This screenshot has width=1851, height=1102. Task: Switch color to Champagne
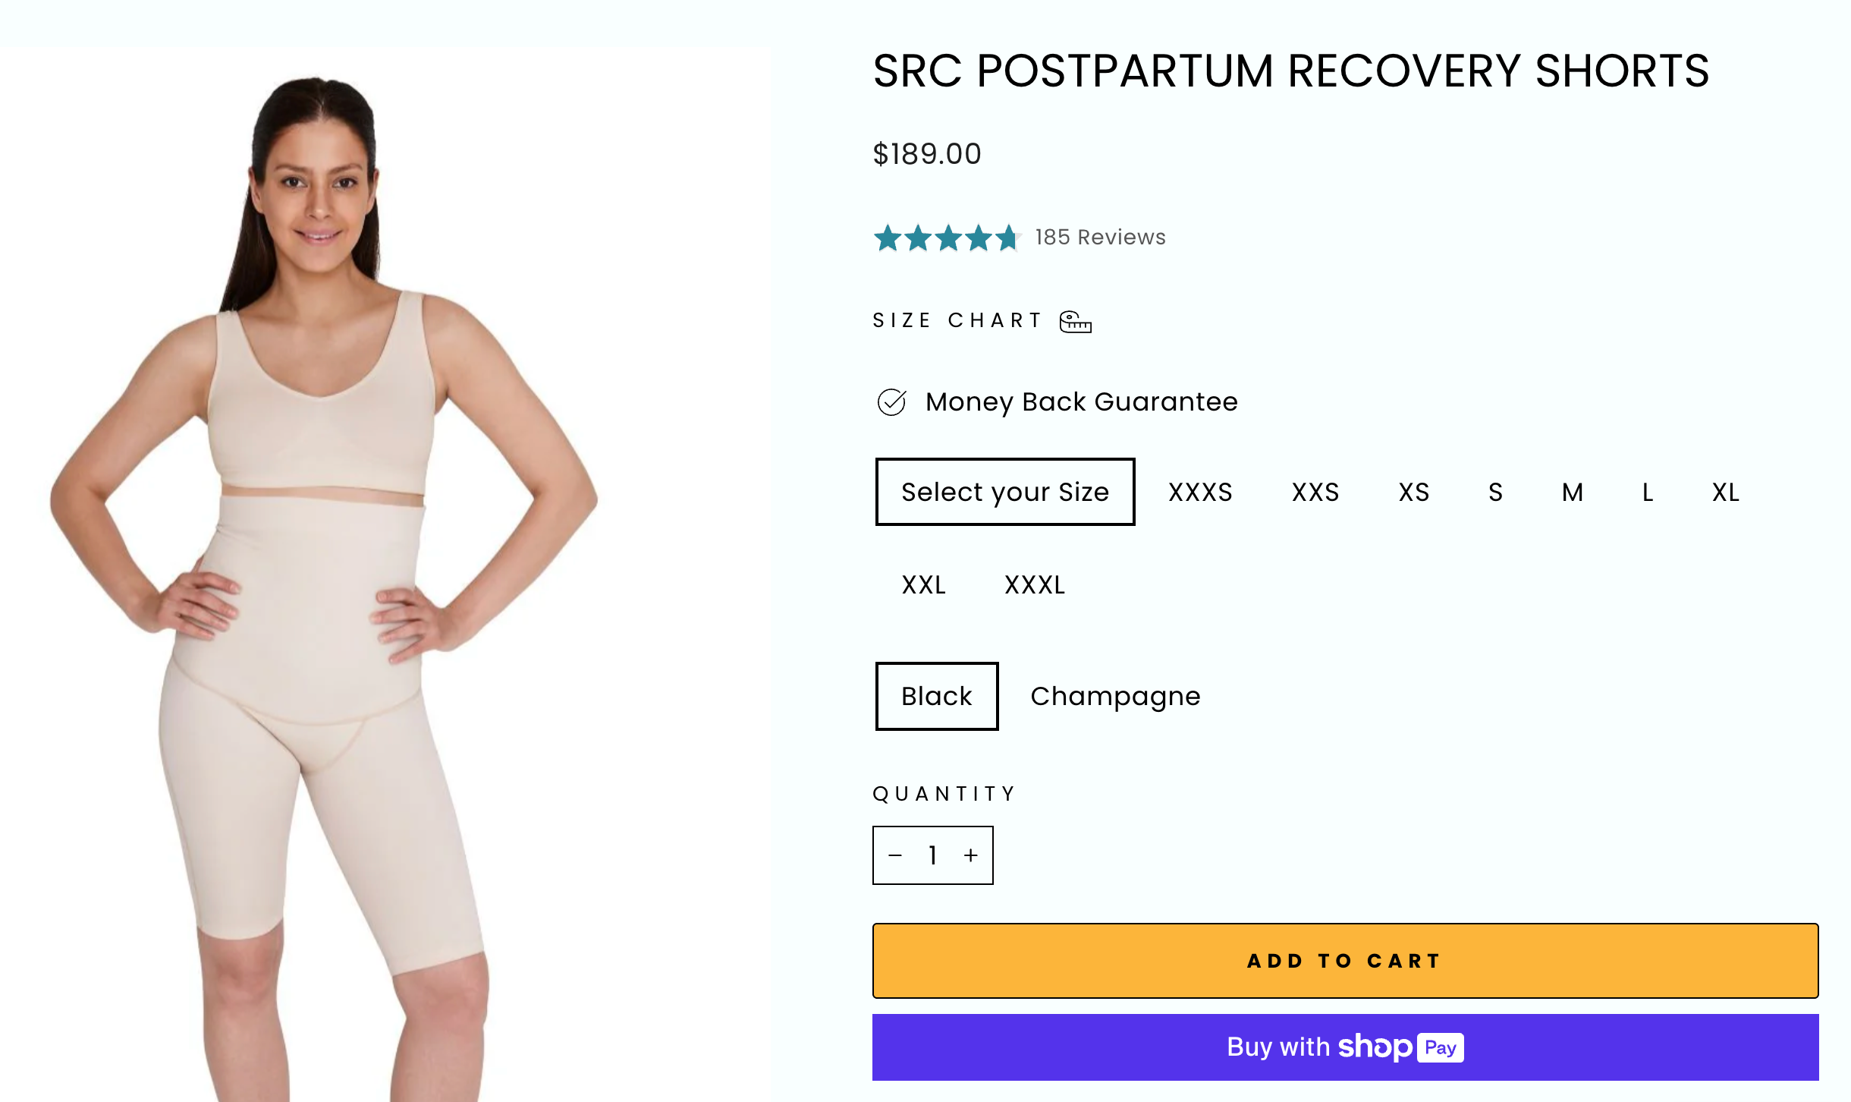click(1115, 696)
